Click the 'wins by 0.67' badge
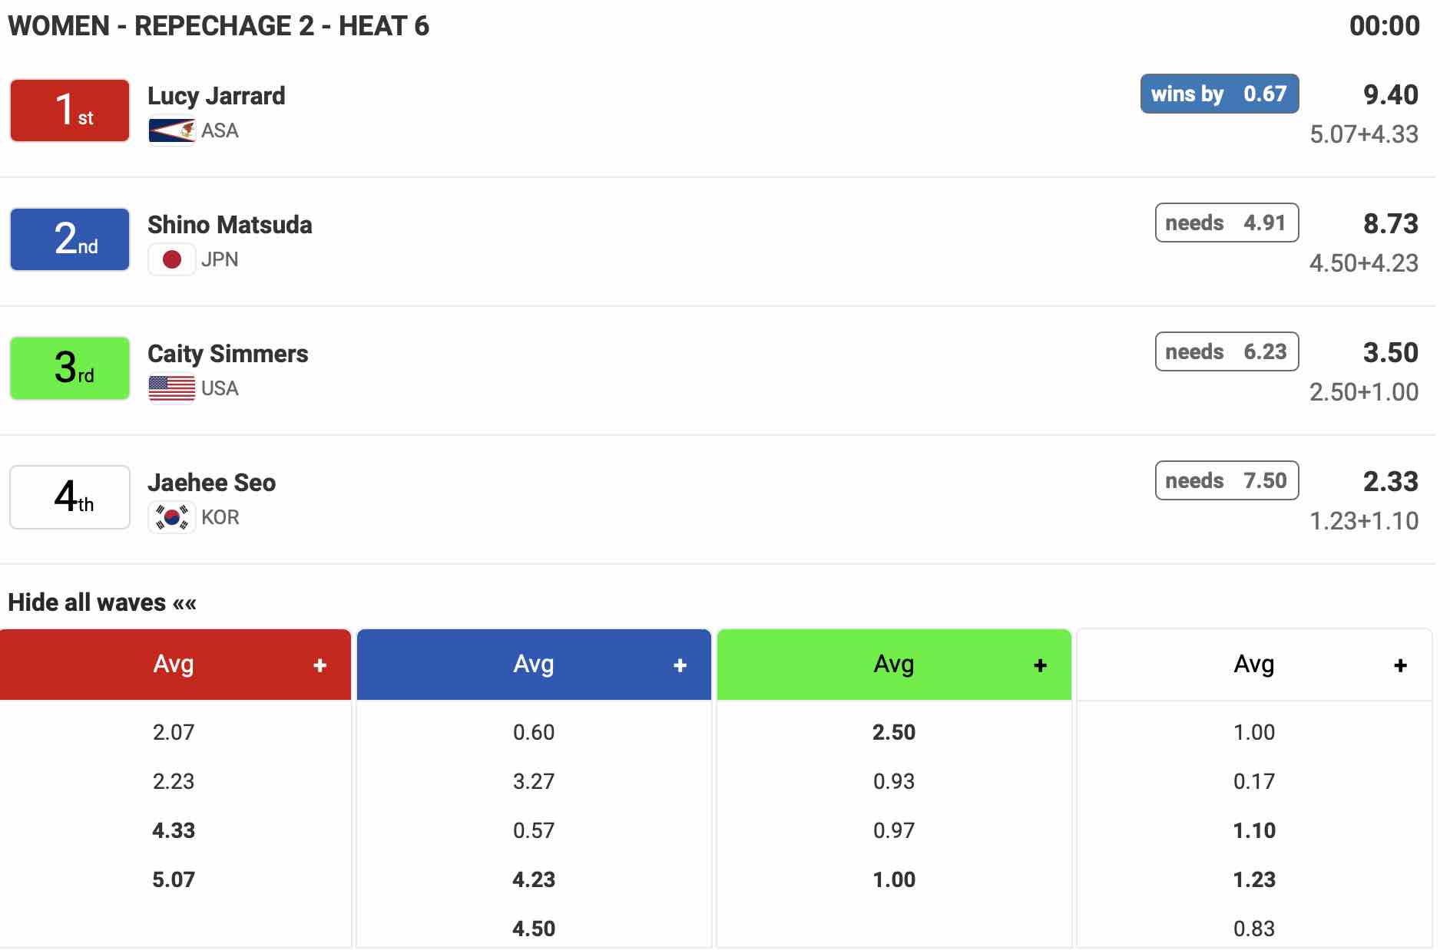Viewport: 1450px width, 950px height. click(x=1219, y=94)
